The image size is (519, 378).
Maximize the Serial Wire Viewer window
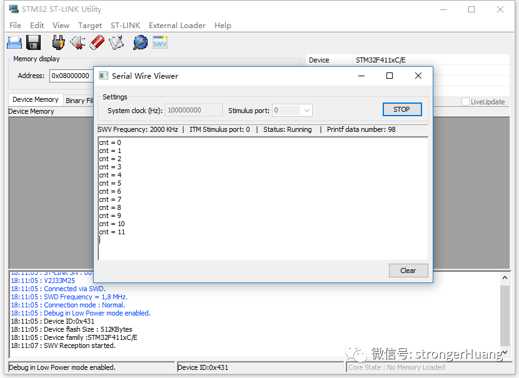click(390, 76)
